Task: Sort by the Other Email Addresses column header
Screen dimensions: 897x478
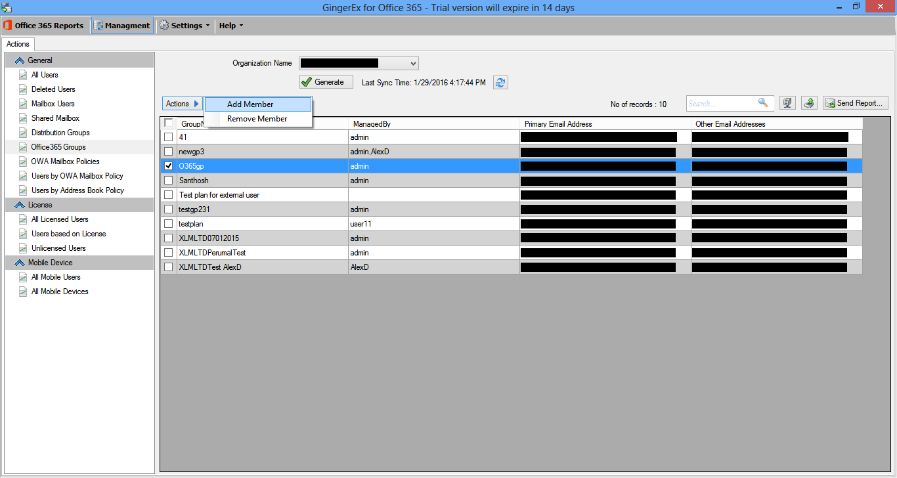Action: 777,123
